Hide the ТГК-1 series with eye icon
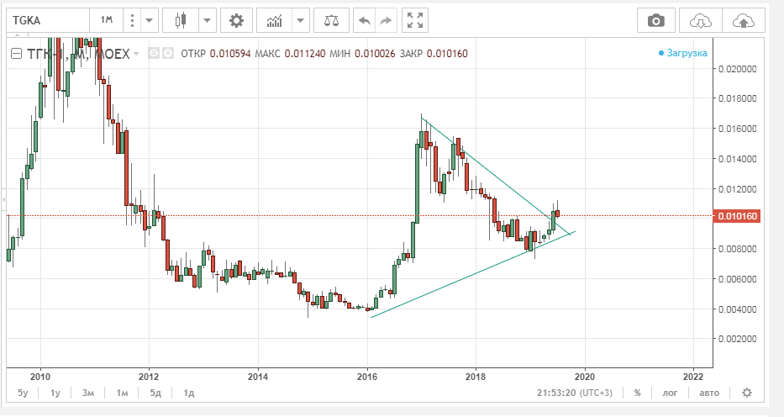The image size is (784, 417). tap(154, 53)
